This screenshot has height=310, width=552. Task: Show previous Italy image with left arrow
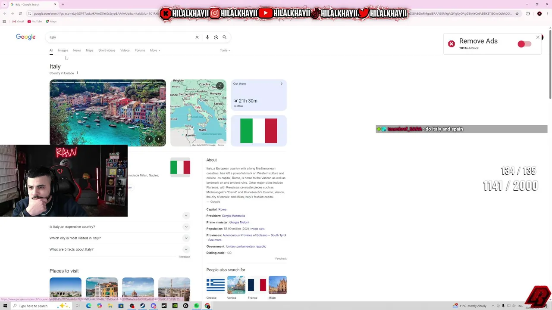pos(149,139)
